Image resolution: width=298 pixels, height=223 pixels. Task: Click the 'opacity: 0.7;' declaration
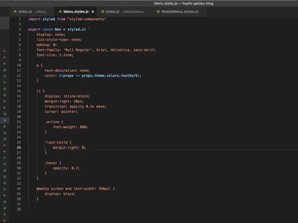coord(66,168)
